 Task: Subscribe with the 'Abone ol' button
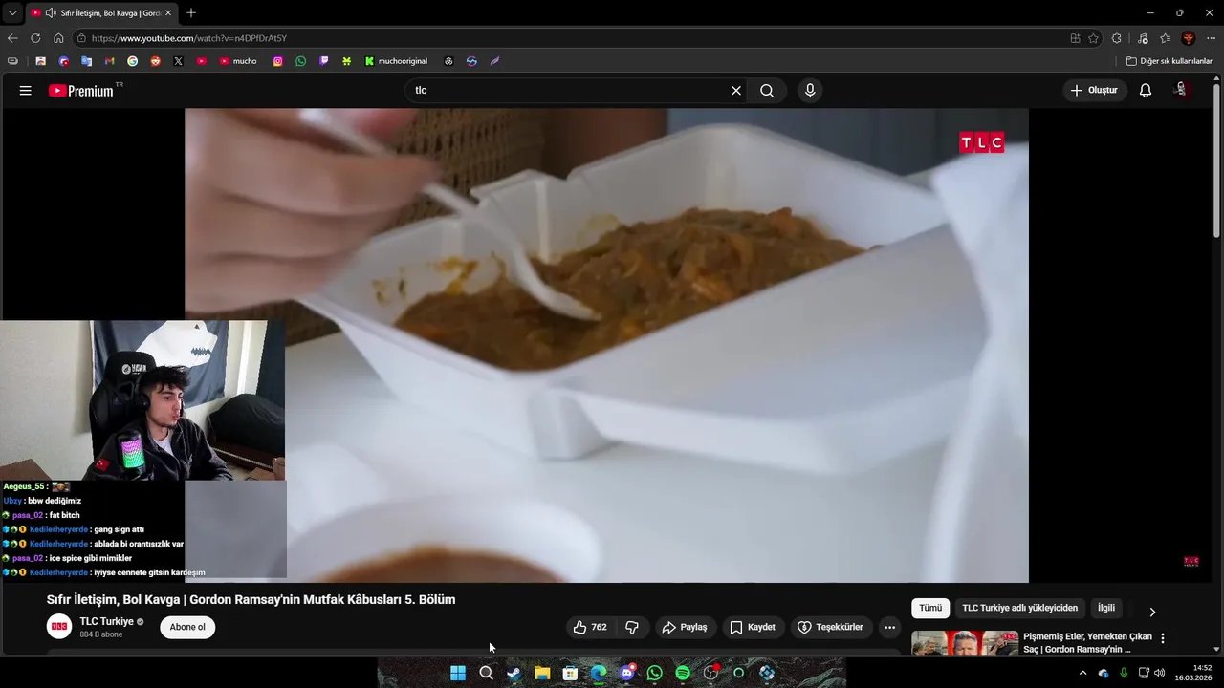(x=187, y=627)
